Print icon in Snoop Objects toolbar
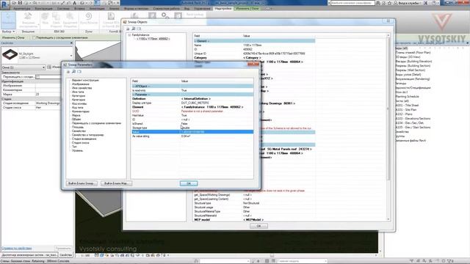Viewport: 470px width, 264px height. 128,29
